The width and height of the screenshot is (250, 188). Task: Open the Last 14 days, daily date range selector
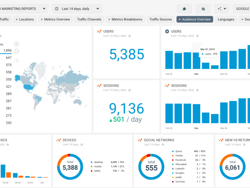point(77,9)
